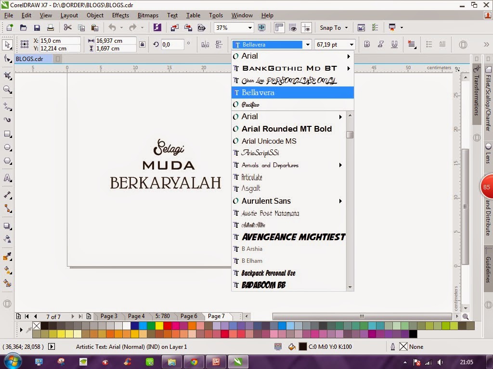The width and height of the screenshot is (493, 369).
Task: Click the Print icon
Action: click(x=50, y=27)
